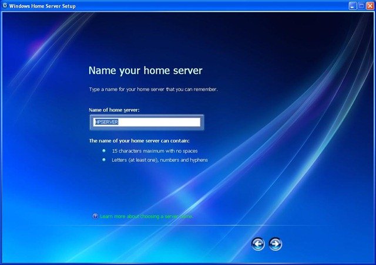Click the next arrow button
The image size is (376, 265).
[x=276, y=244]
